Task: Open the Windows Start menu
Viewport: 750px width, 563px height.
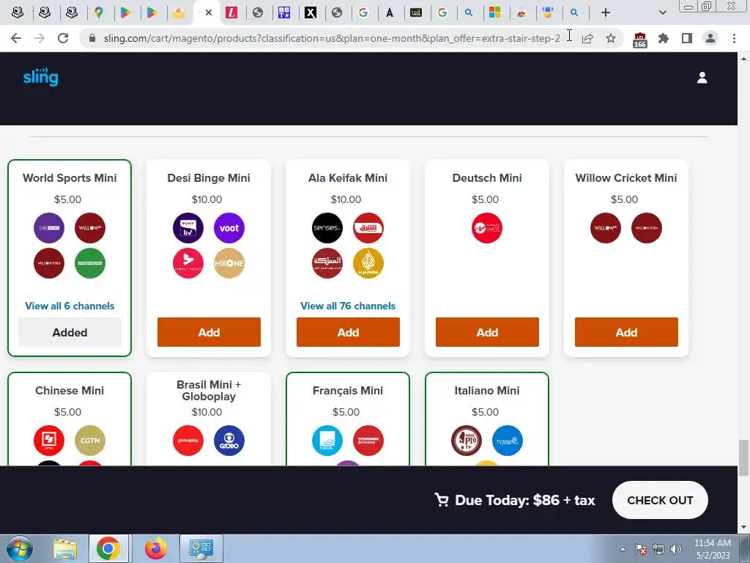Action: 19,548
